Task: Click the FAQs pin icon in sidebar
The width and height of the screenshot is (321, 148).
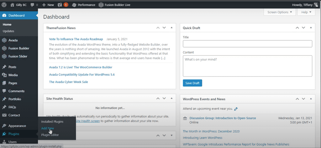Action: pos(4,107)
